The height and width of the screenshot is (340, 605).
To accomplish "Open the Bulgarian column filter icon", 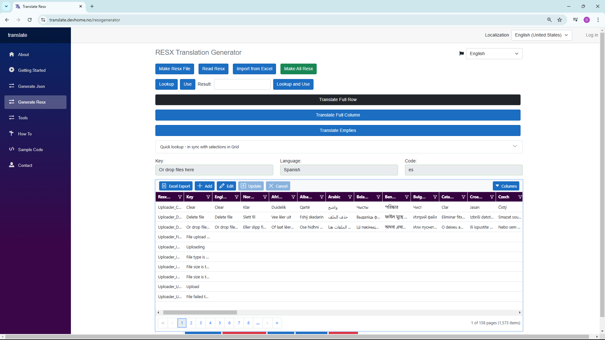I will [x=435, y=197].
